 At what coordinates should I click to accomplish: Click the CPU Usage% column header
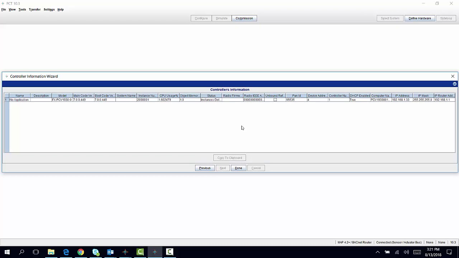169,96
